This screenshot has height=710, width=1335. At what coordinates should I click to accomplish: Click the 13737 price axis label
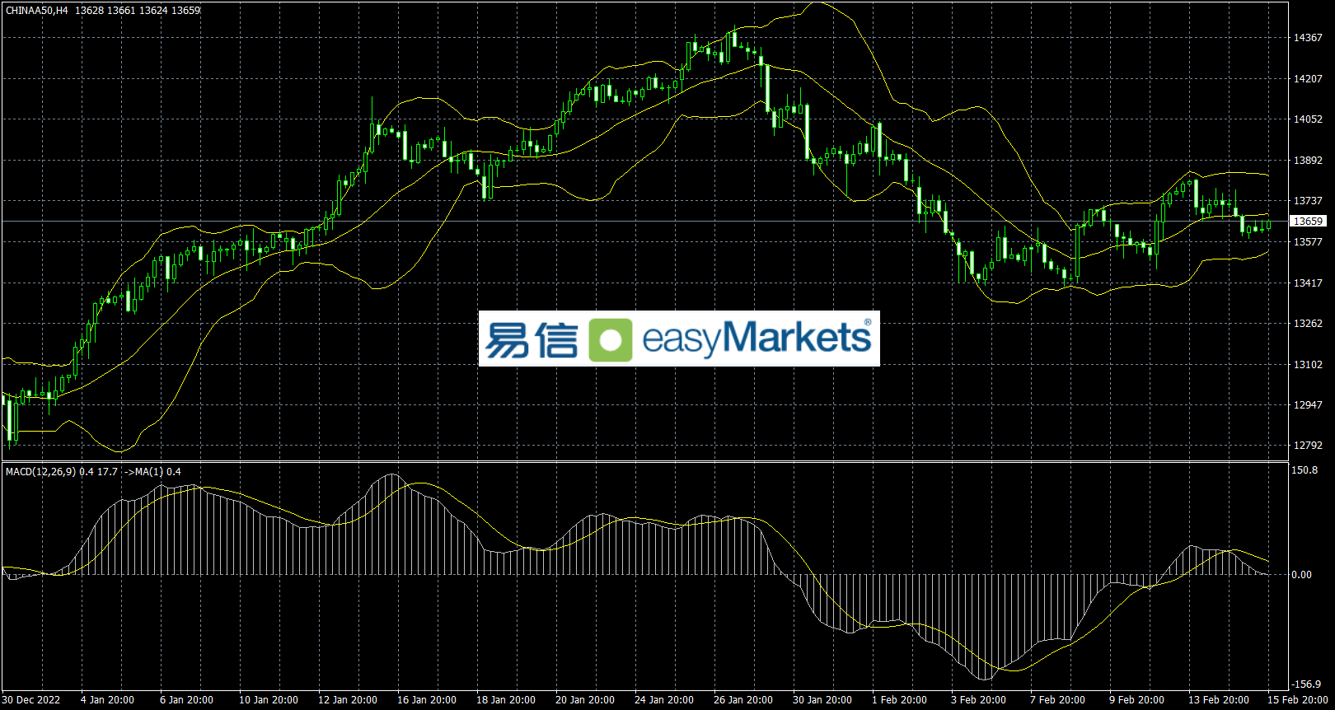pos(1308,201)
